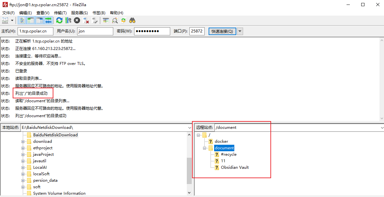Toggle message log display

(x=22, y=20)
